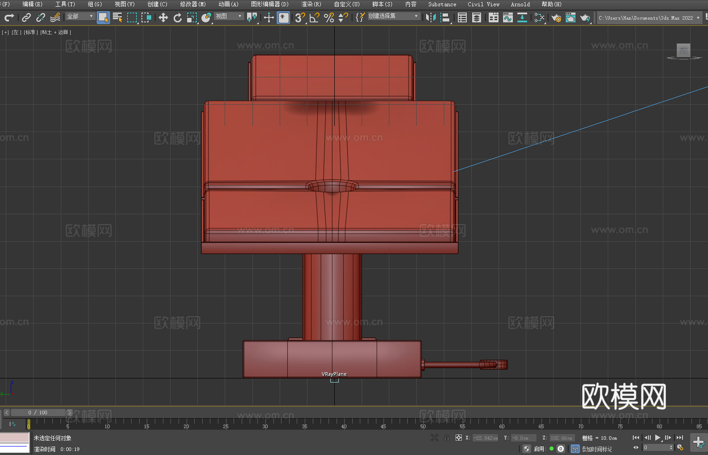Screen dimensions: 708x455
Task: Open the Mirror tool
Action: (x=431, y=17)
